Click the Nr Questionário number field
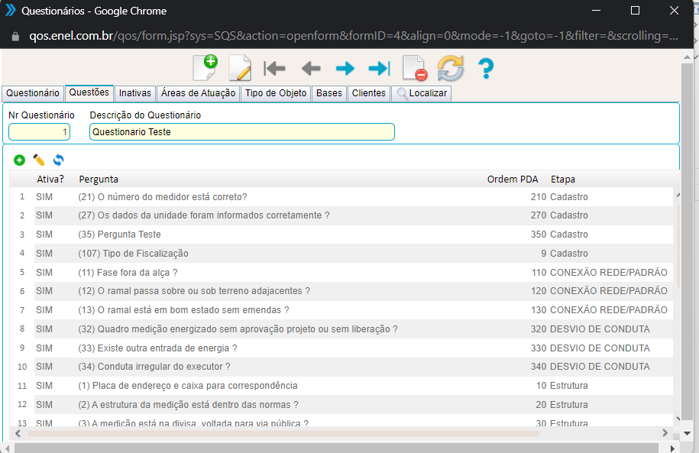699x453 pixels. [39, 132]
